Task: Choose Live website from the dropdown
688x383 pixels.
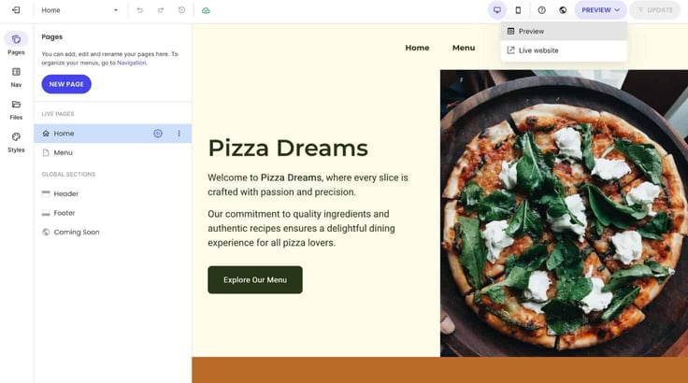Action: 564,50
